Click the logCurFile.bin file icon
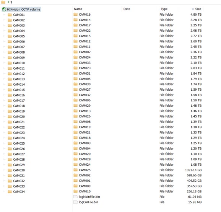Screen dimensions: 221x212 pos(76,202)
